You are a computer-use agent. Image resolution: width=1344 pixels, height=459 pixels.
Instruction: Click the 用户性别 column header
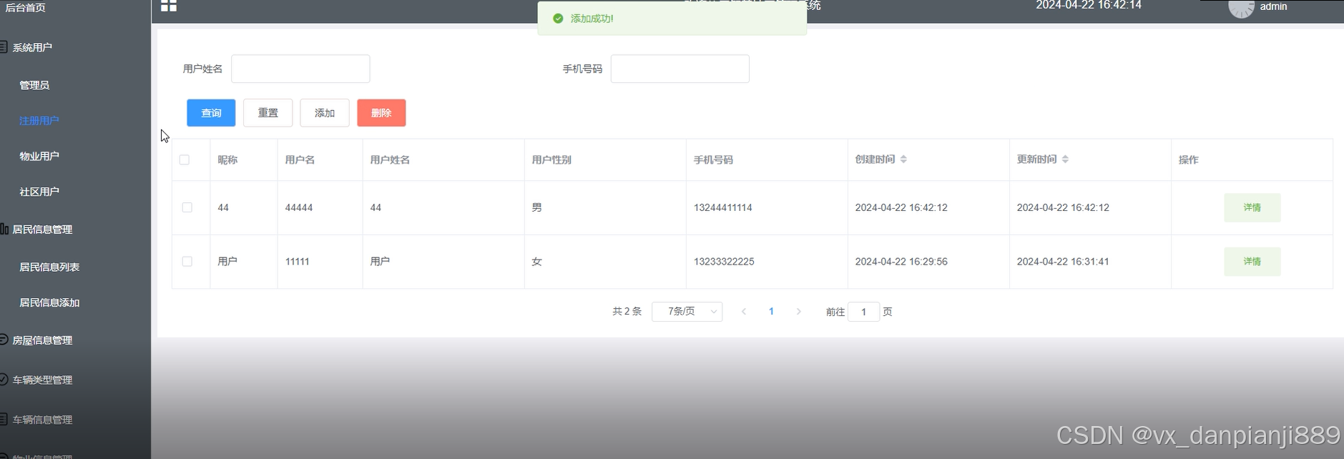(x=551, y=159)
